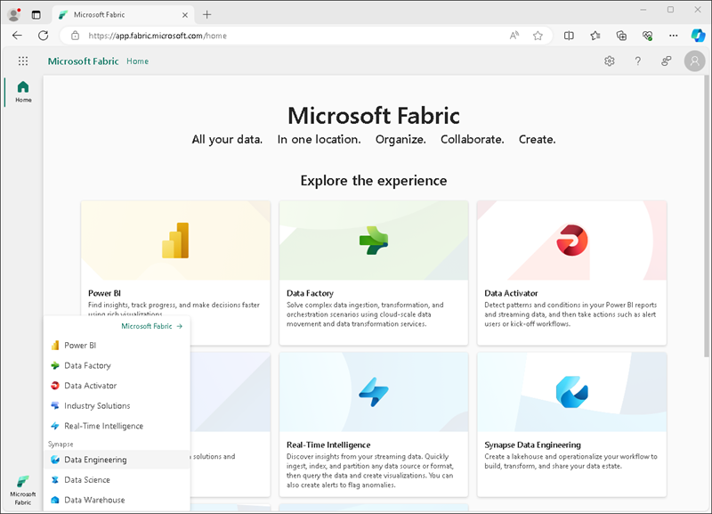Click the Real-Time Intelligence card icon
Viewport: 712px width, 514px height.
pyautogui.click(x=373, y=392)
